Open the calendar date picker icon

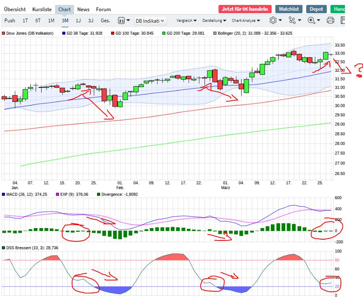121,20
